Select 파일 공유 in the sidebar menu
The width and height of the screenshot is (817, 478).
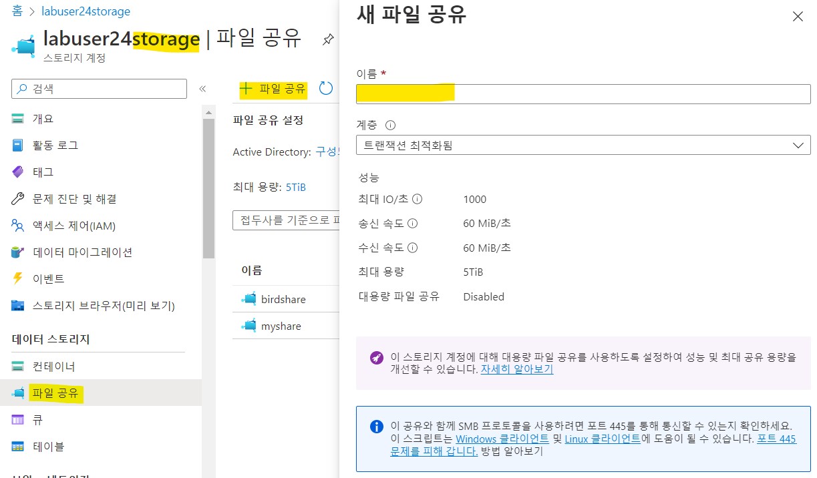(x=101, y=393)
